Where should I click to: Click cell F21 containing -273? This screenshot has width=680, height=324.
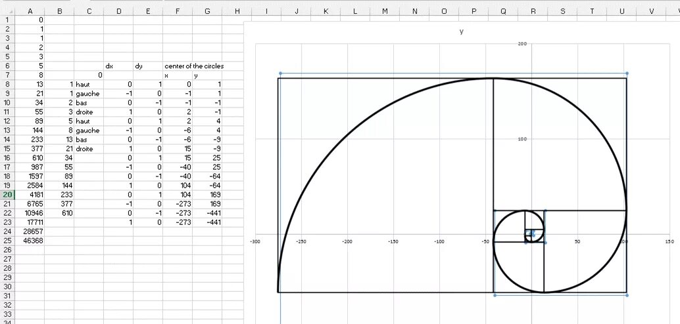pos(178,204)
